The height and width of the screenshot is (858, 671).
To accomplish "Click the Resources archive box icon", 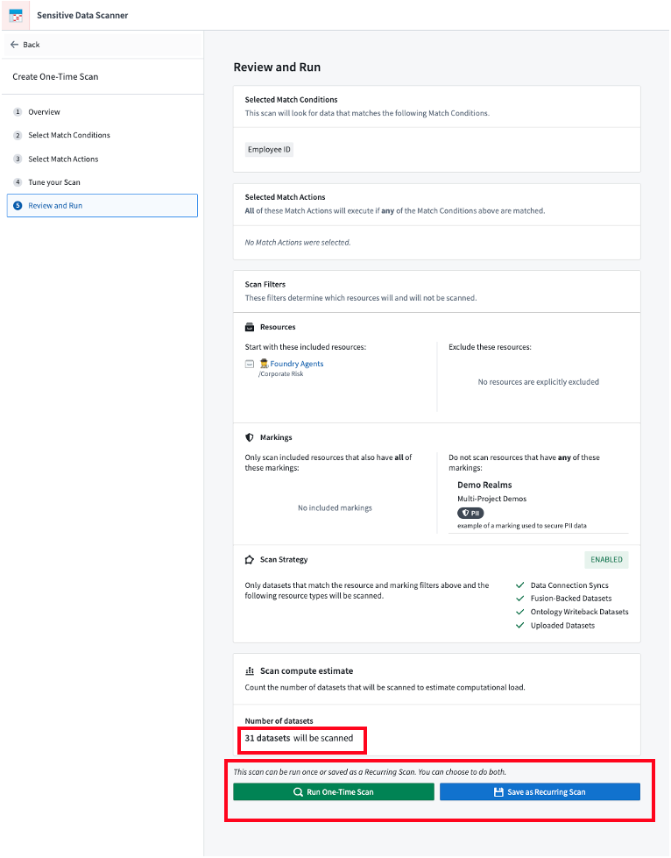I will [x=250, y=327].
